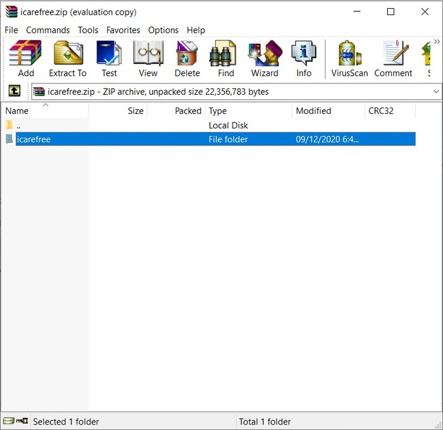Open the Commands menu

click(x=47, y=30)
